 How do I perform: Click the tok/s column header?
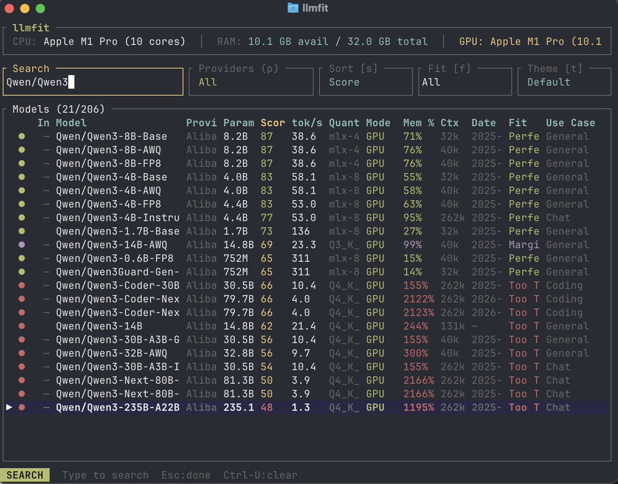(x=307, y=123)
